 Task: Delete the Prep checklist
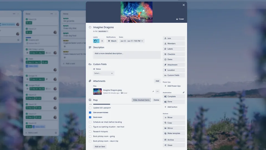click(156, 100)
